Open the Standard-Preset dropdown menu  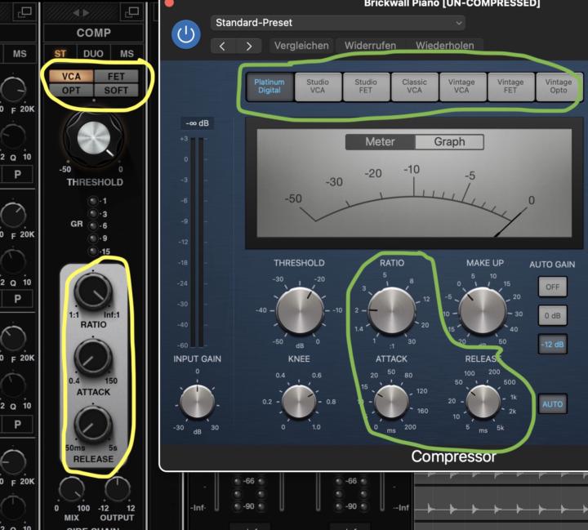coord(338,23)
